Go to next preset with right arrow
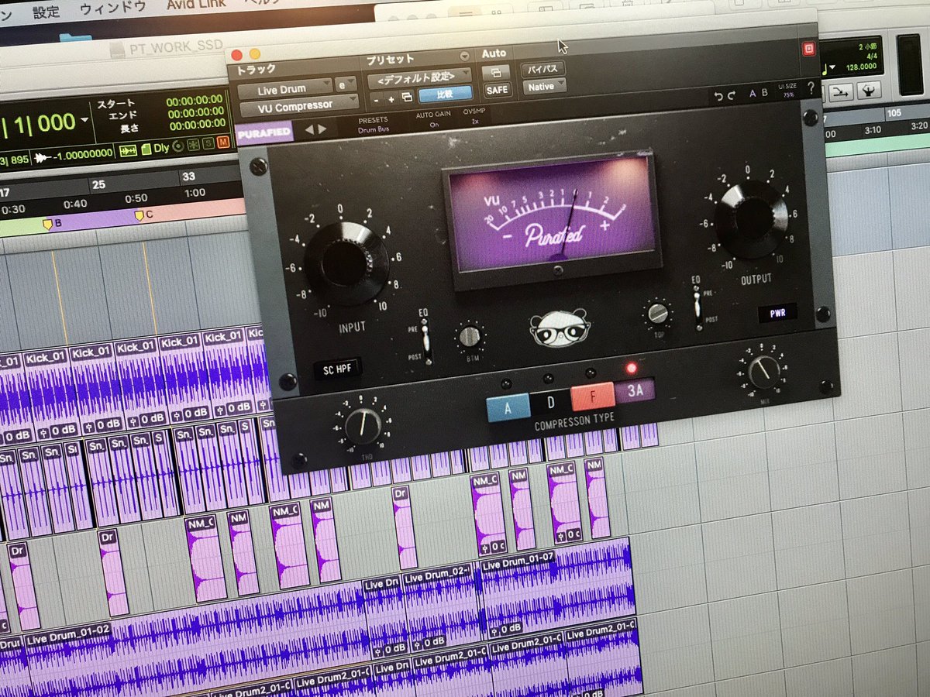 point(322,129)
